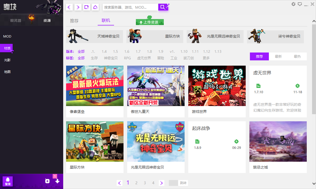This screenshot has height=189, width=316.
Task: Open the 星际方块 card thumbnail
Action: tap(95, 141)
